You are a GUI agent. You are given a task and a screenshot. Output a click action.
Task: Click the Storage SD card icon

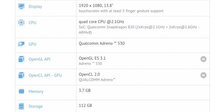point(21,106)
